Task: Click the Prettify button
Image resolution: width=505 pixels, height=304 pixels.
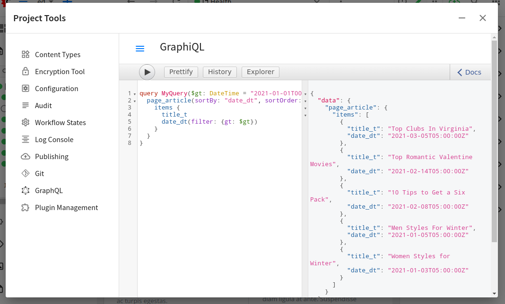Action: [181, 72]
